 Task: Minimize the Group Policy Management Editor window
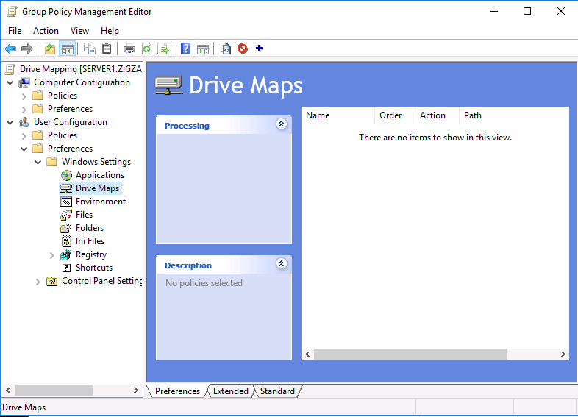494,12
